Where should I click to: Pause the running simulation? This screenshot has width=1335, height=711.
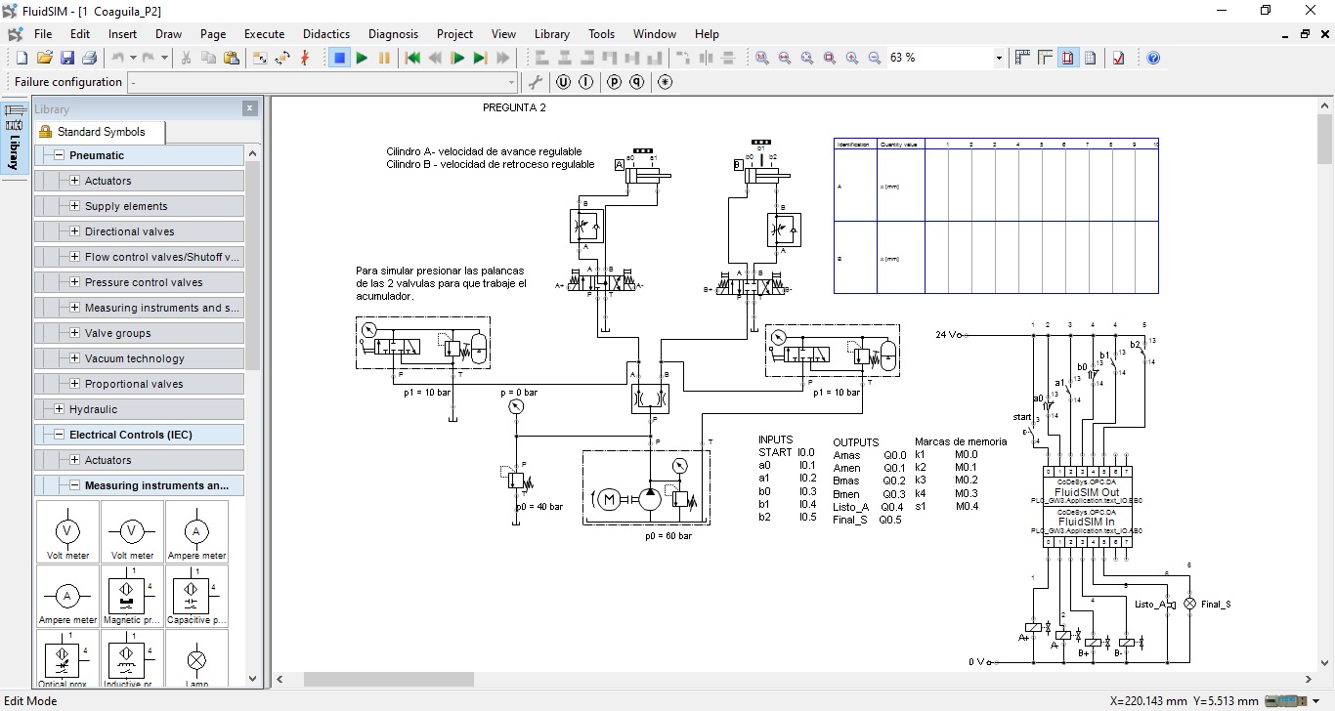pyautogui.click(x=384, y=59)
